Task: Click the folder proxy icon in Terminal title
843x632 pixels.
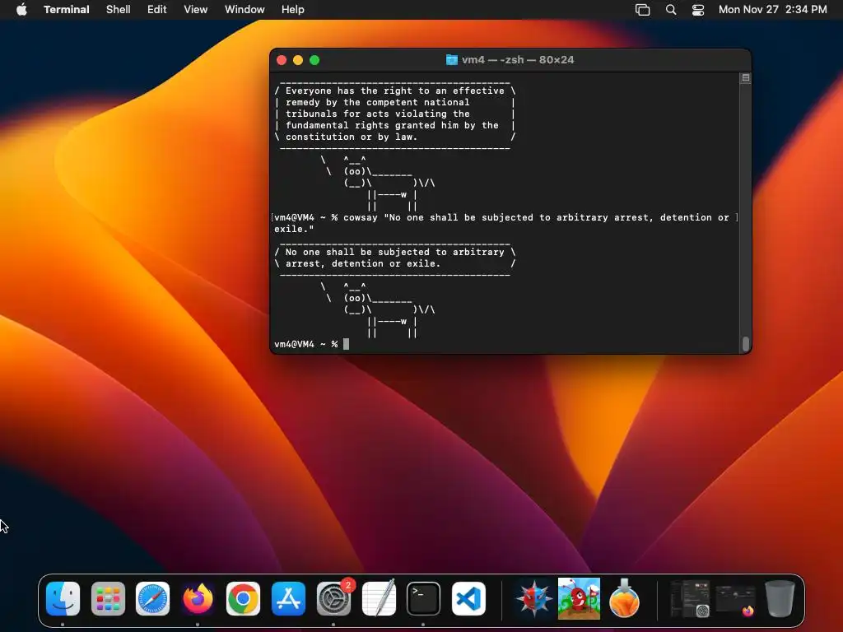Action: [452, 59]
